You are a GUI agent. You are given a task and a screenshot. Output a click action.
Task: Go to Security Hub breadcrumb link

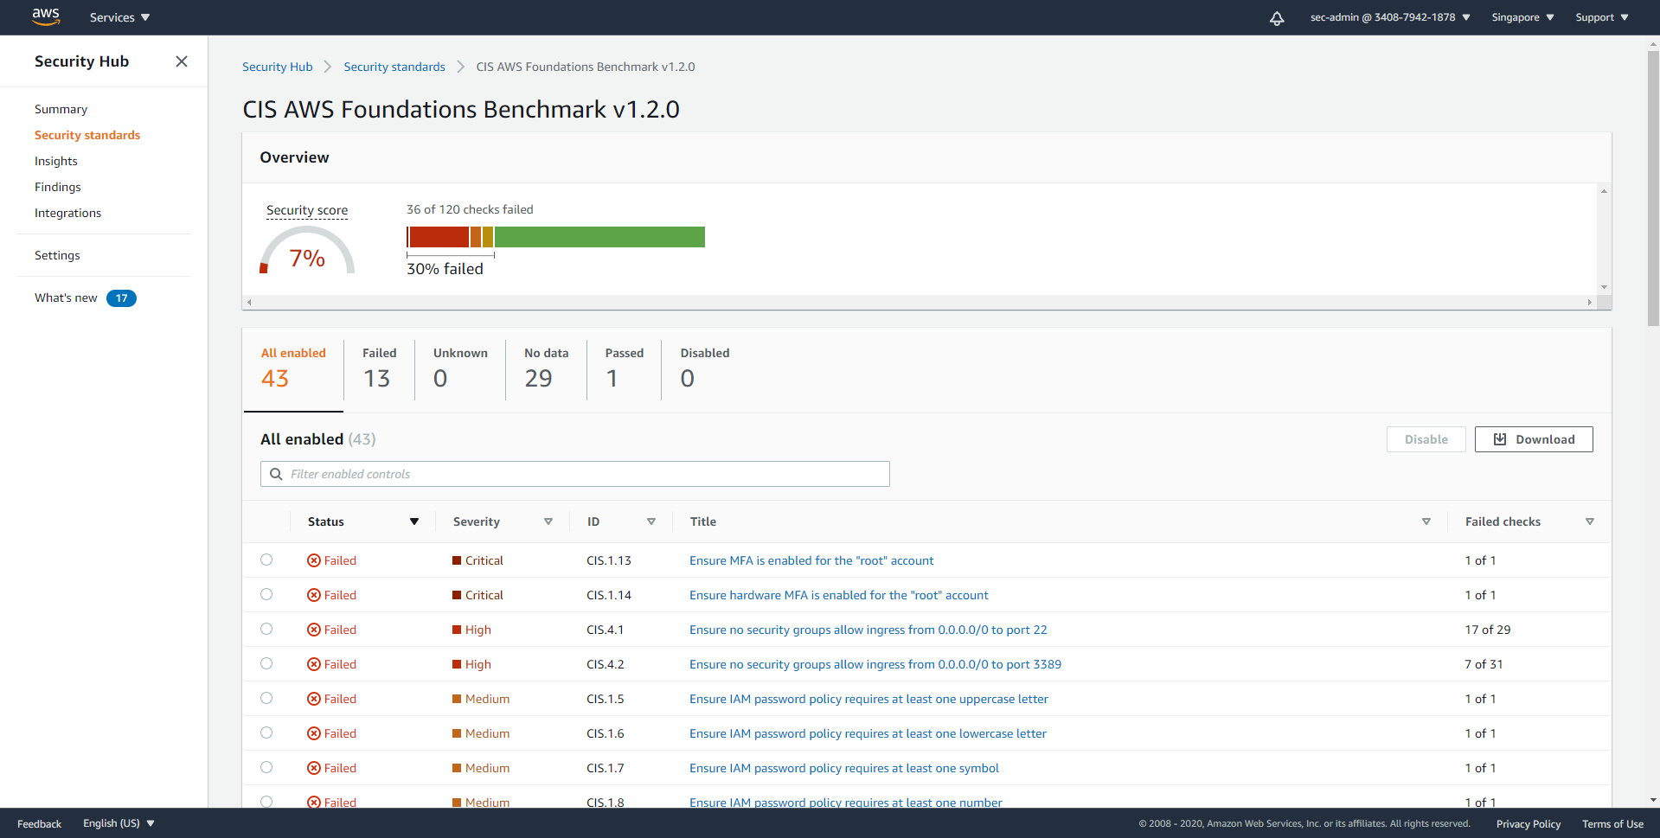coord(277,67)
